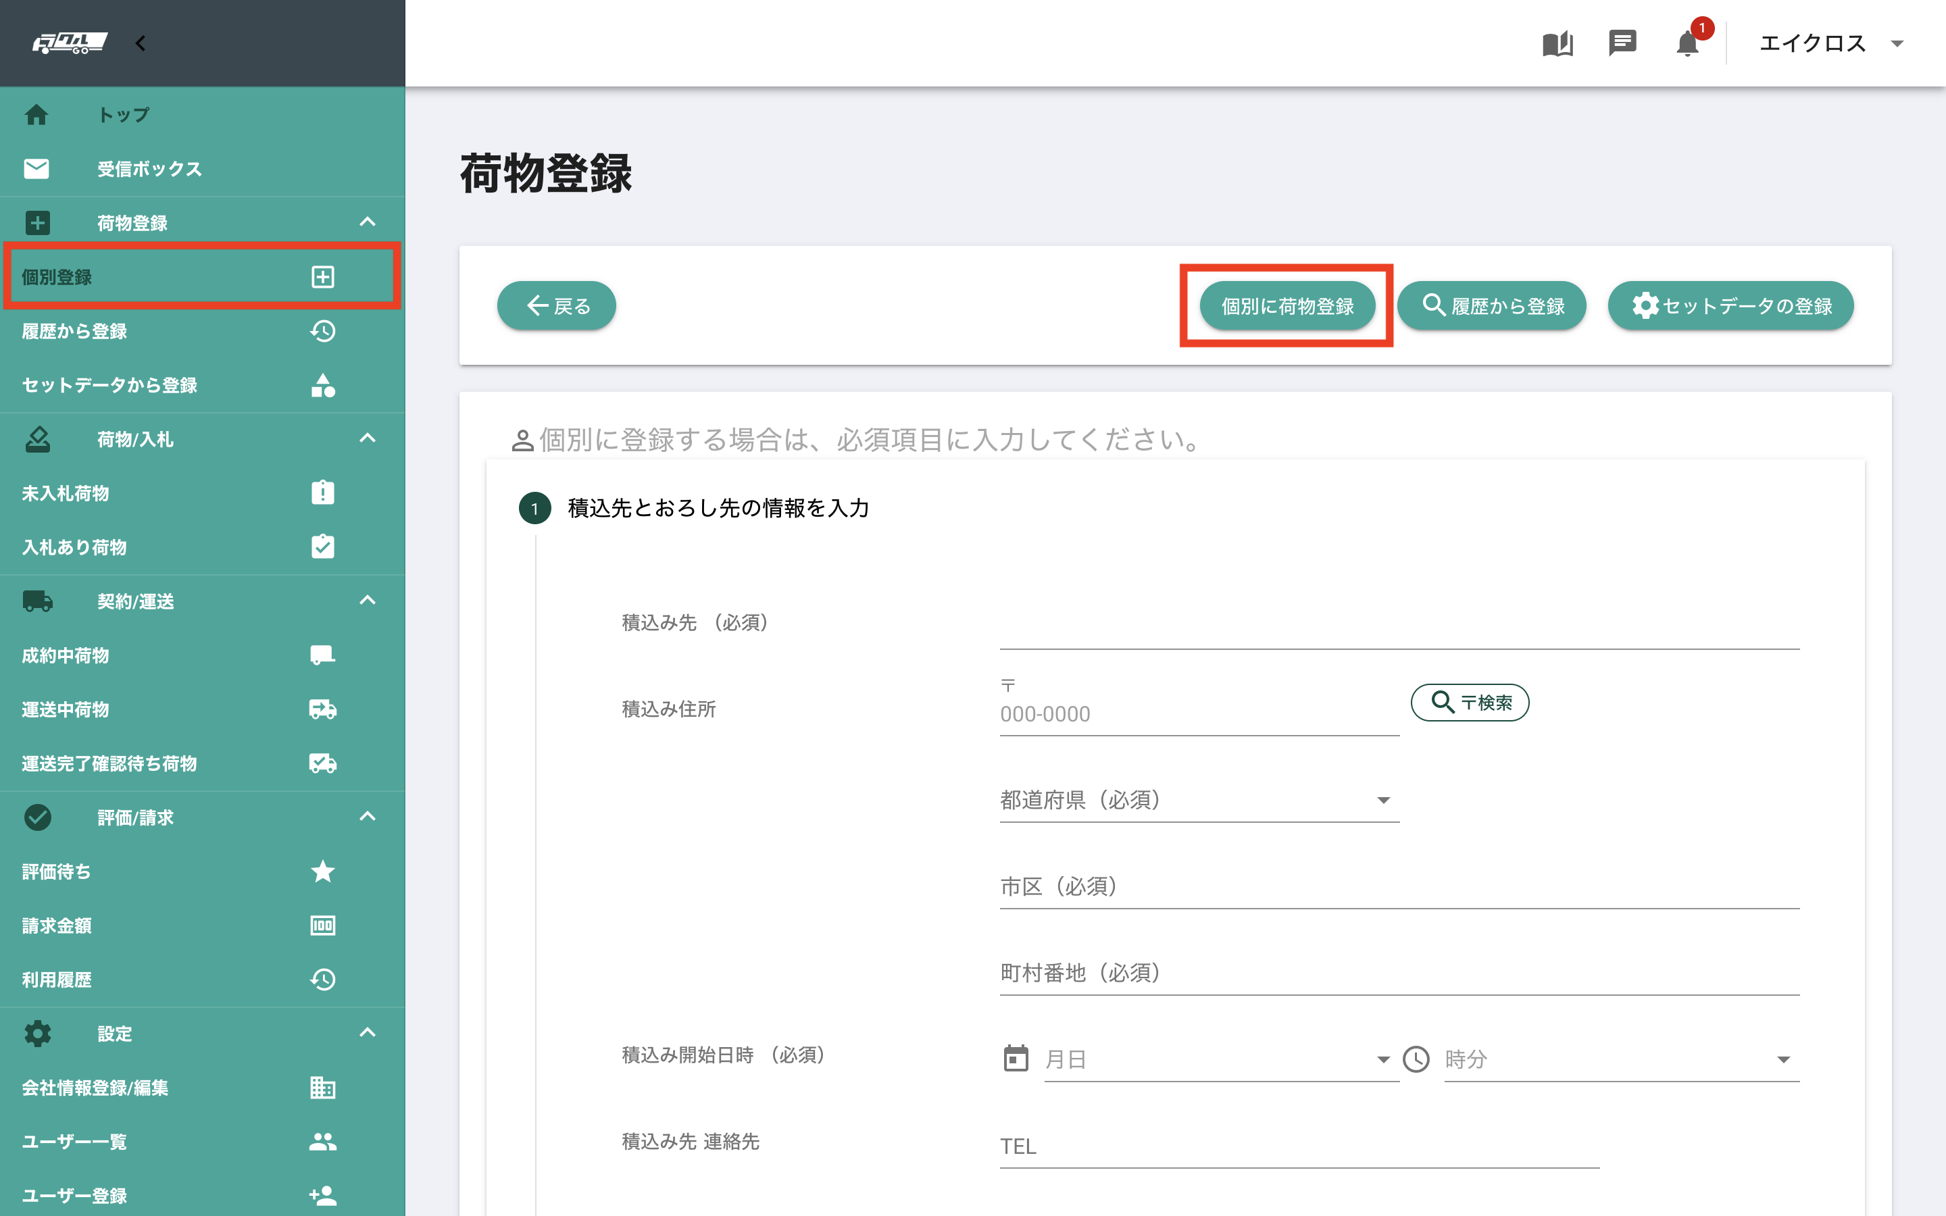Open 運送中荷物 list
This screenshot has height=1216, width=1946.
[203, 709]
